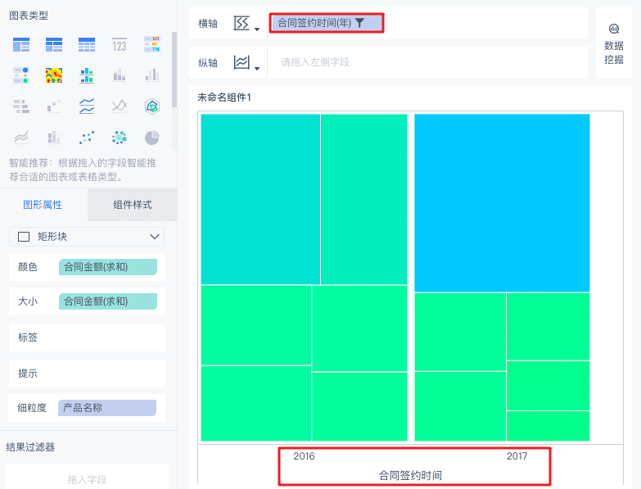Select the dot-indicator table chart type
This screenshot has width=641, height=489.
pos(21,75)
